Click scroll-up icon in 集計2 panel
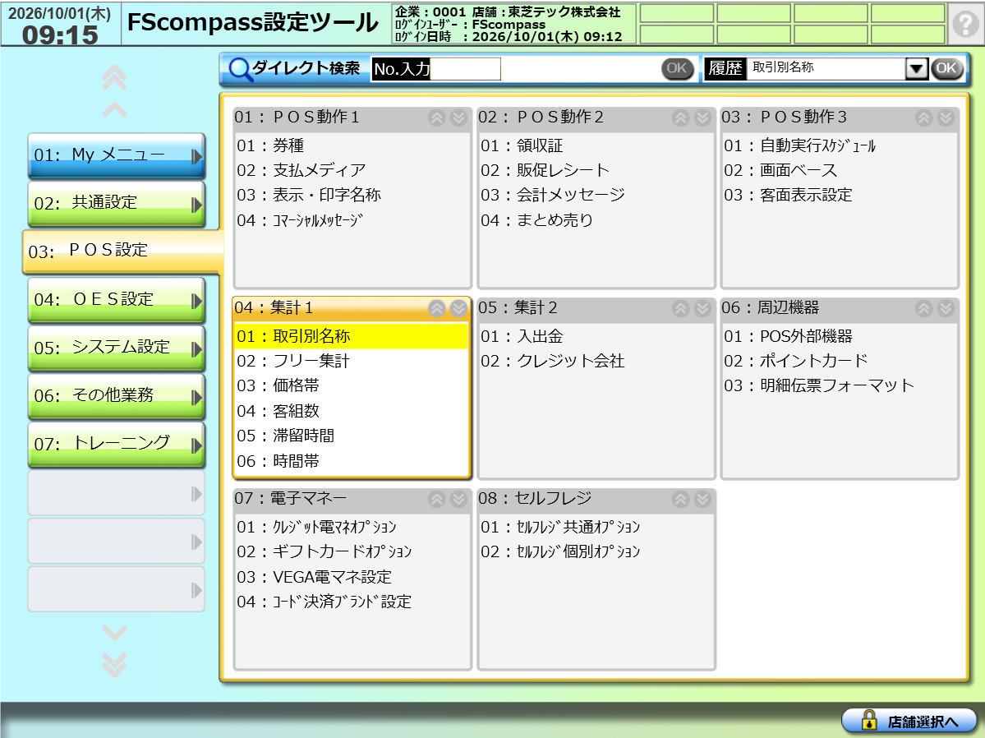This screenshot has width=985, height=738. tap(680, 308)
